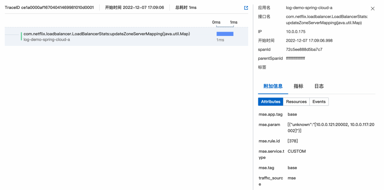Open trace in new window icon
The height and width of the screenshot is (190, 384).
(x=246, y=8)
